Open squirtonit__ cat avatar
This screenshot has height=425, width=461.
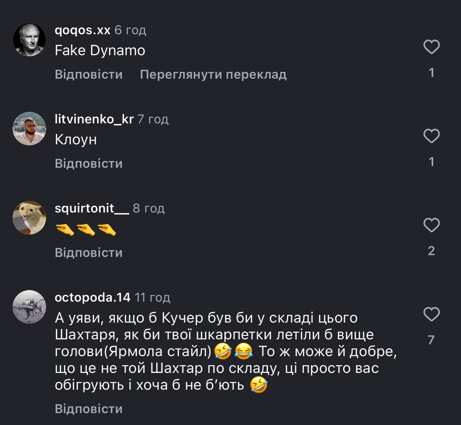pos(29,218)
